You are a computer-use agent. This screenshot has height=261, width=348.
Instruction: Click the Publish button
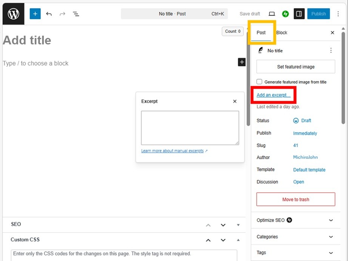[x=319, y=14]
